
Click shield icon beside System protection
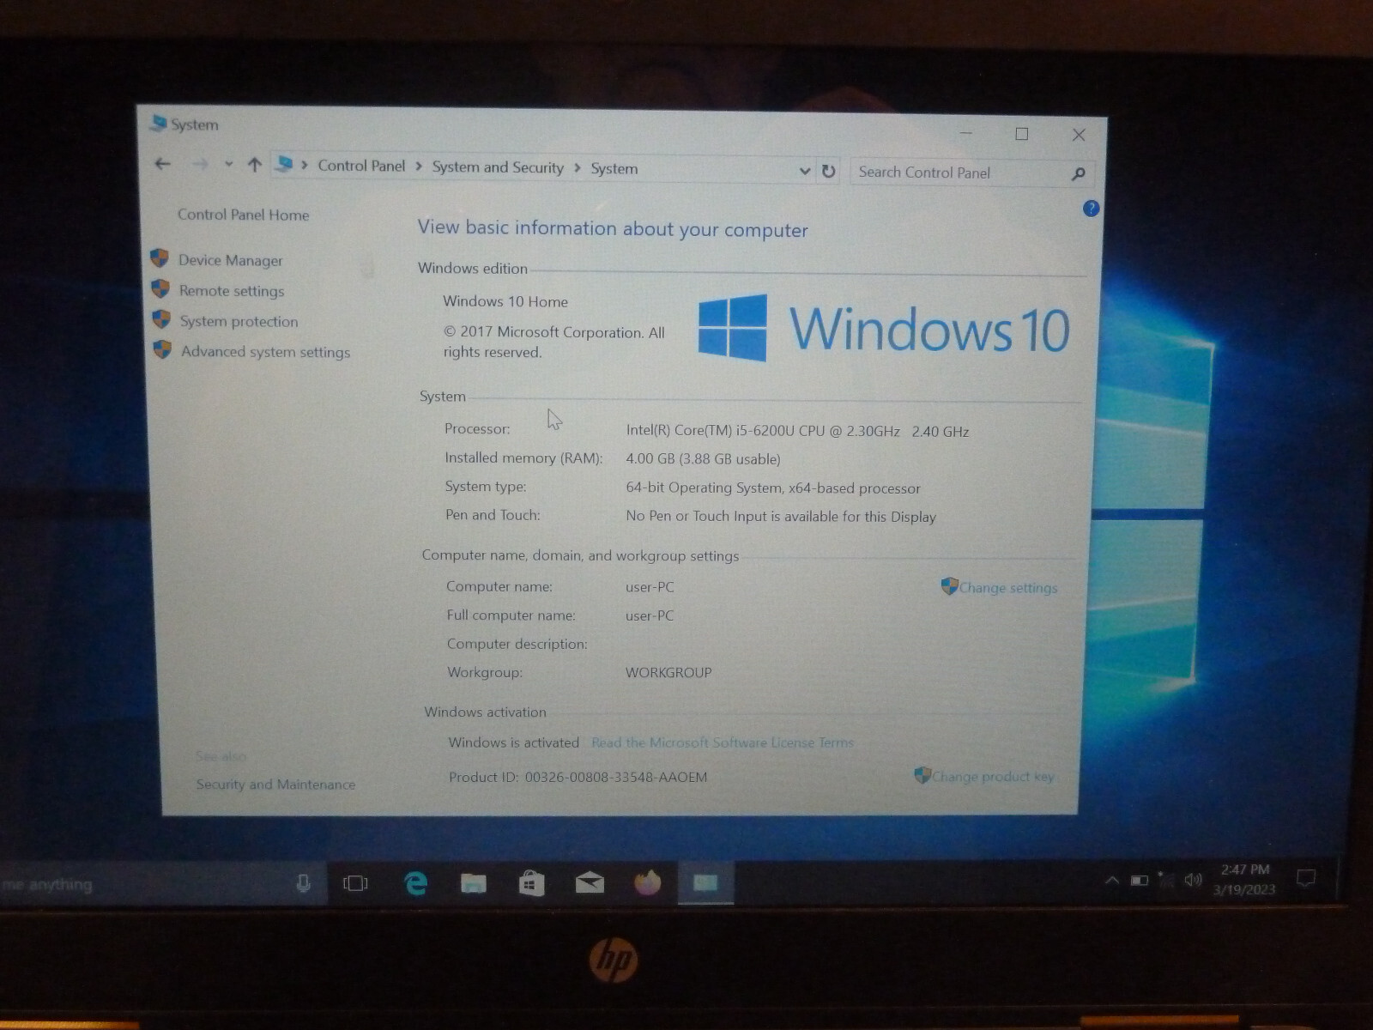tap(161, 319)
